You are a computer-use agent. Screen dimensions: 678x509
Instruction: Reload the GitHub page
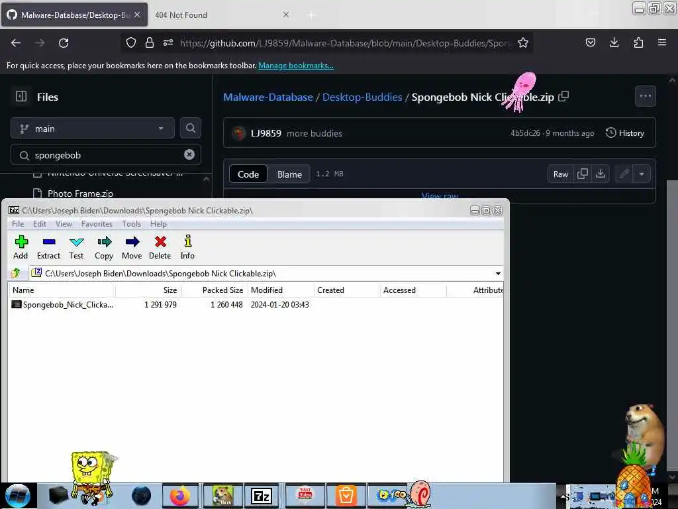coord(64,43)
